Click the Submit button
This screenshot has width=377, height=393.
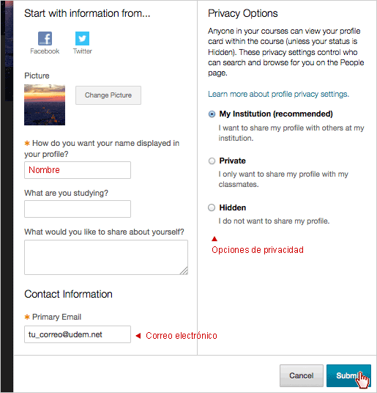coord(348,375)
